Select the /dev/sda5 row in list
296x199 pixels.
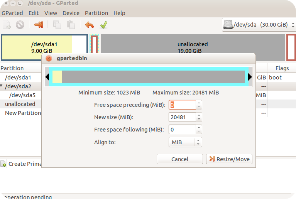tap(21, 95)
